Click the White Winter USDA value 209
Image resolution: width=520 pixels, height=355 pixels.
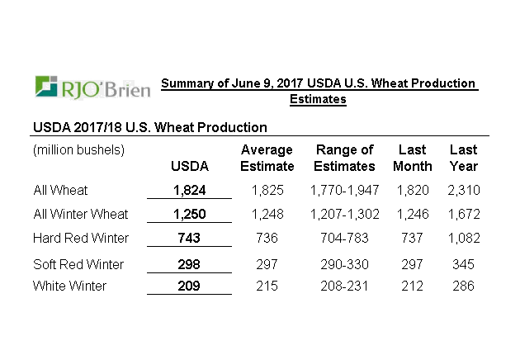(x=189, y=286)
